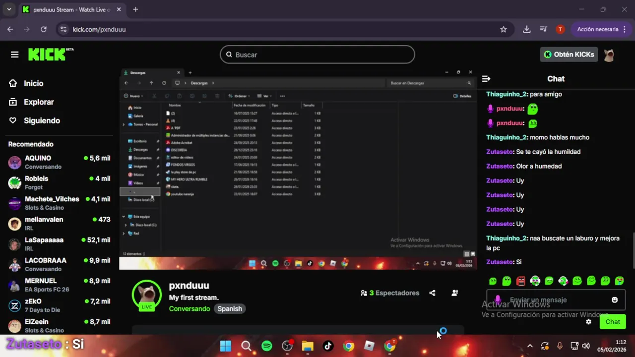
Task: Expand hidden system tray icons
Action: tap(530, 346)
